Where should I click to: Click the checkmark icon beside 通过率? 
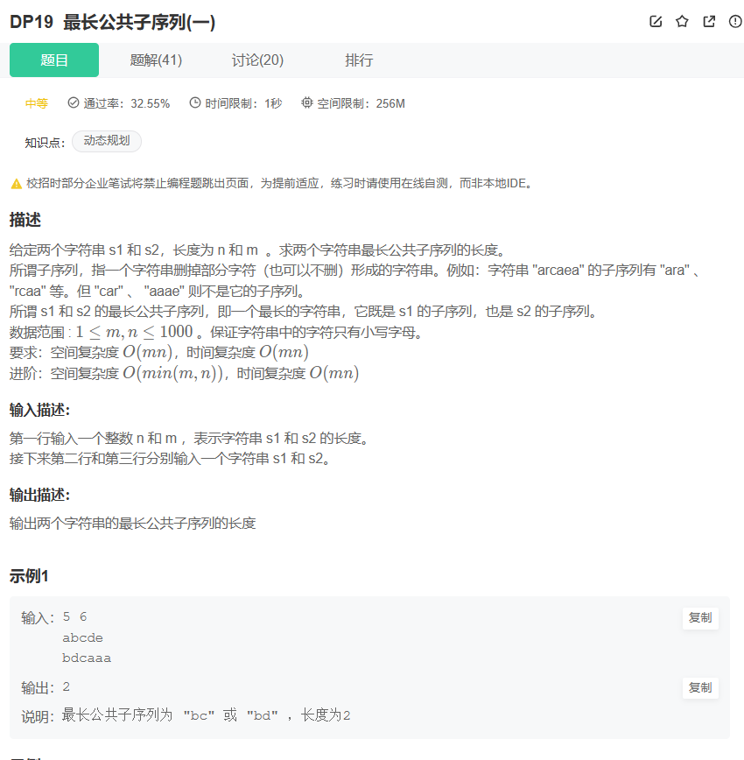pos(72,102)
